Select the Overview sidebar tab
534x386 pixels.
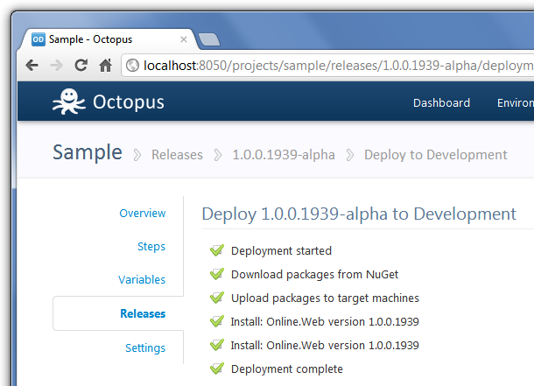coord(143,213)
